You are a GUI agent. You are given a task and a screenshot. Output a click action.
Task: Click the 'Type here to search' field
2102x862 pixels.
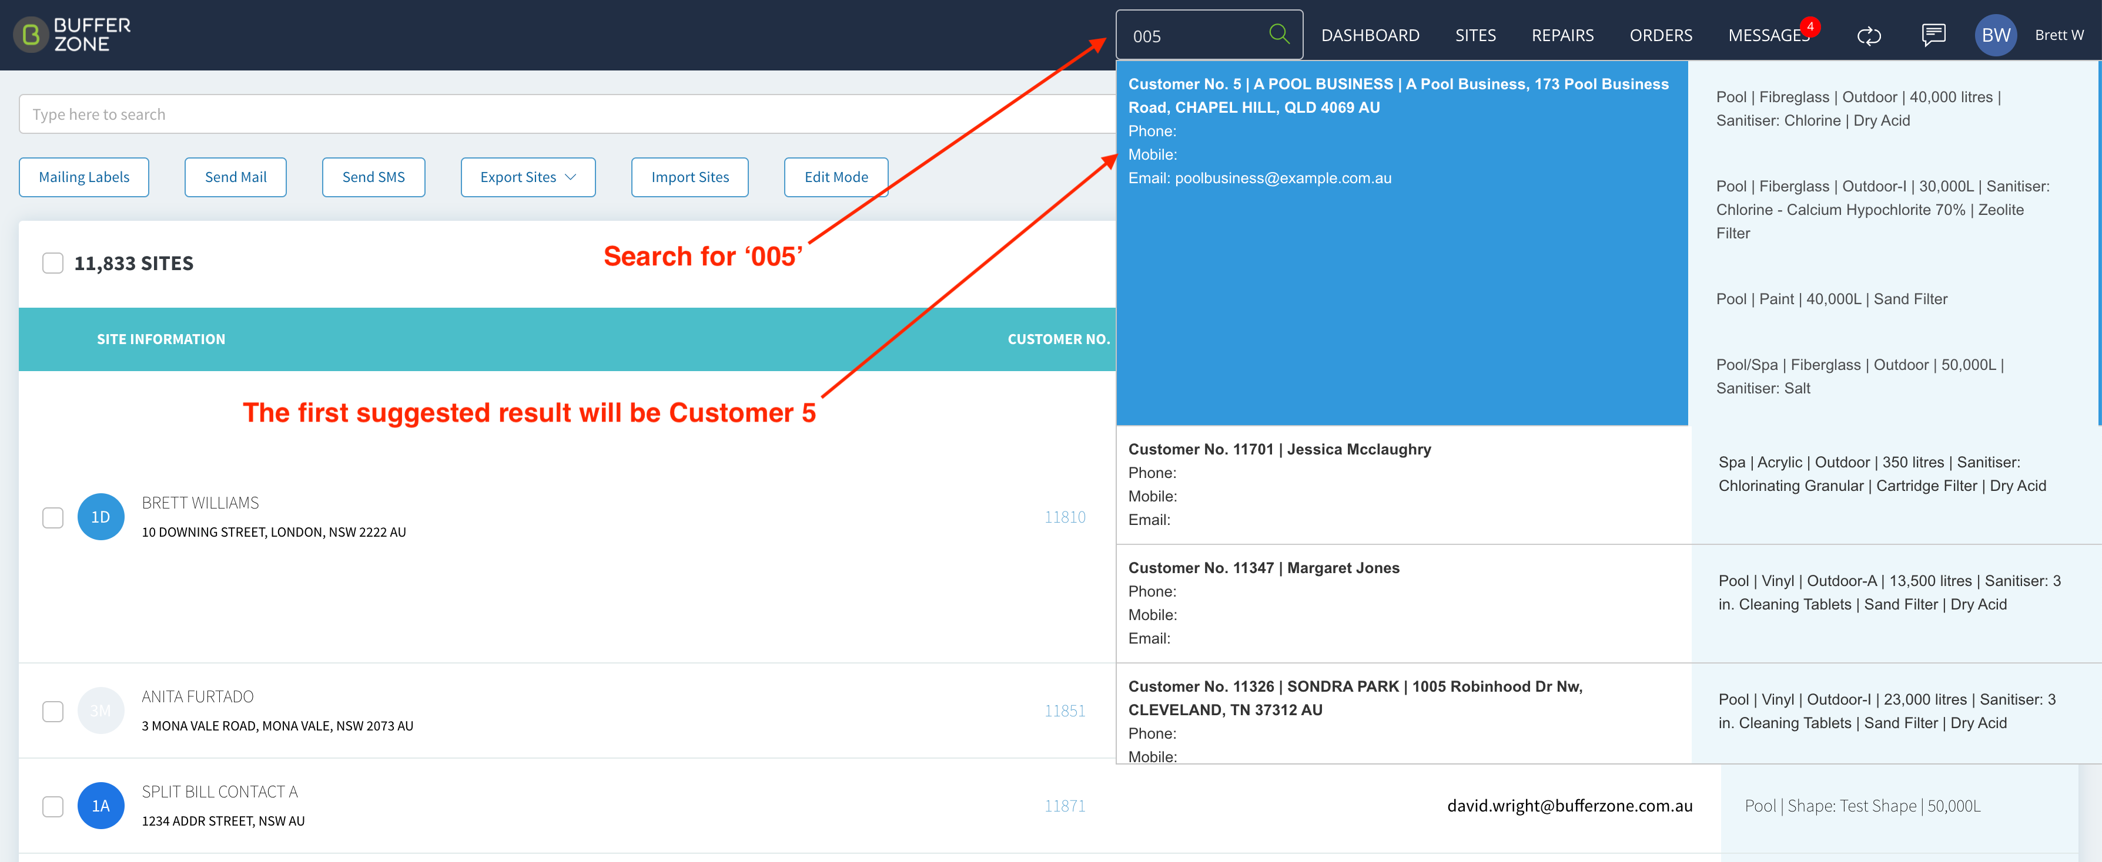pos(567,114)
